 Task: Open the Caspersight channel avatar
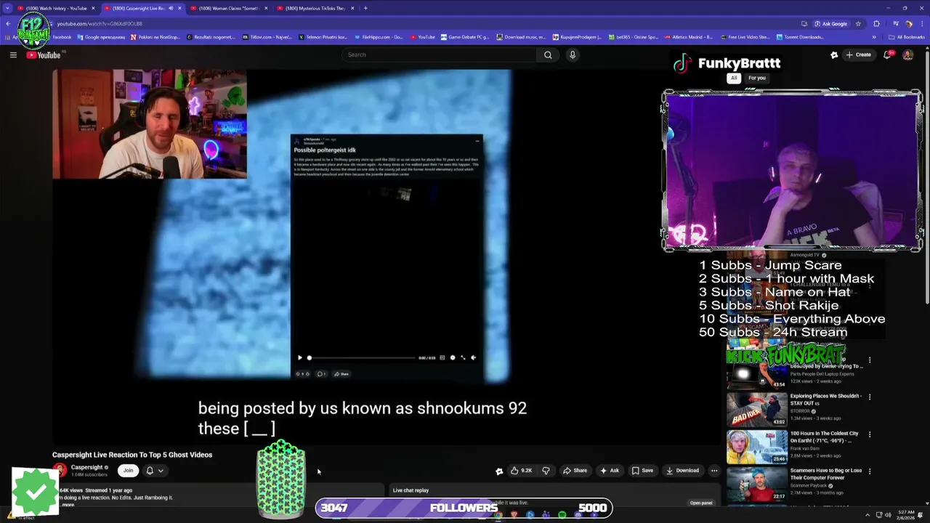(x=60, y=471)
